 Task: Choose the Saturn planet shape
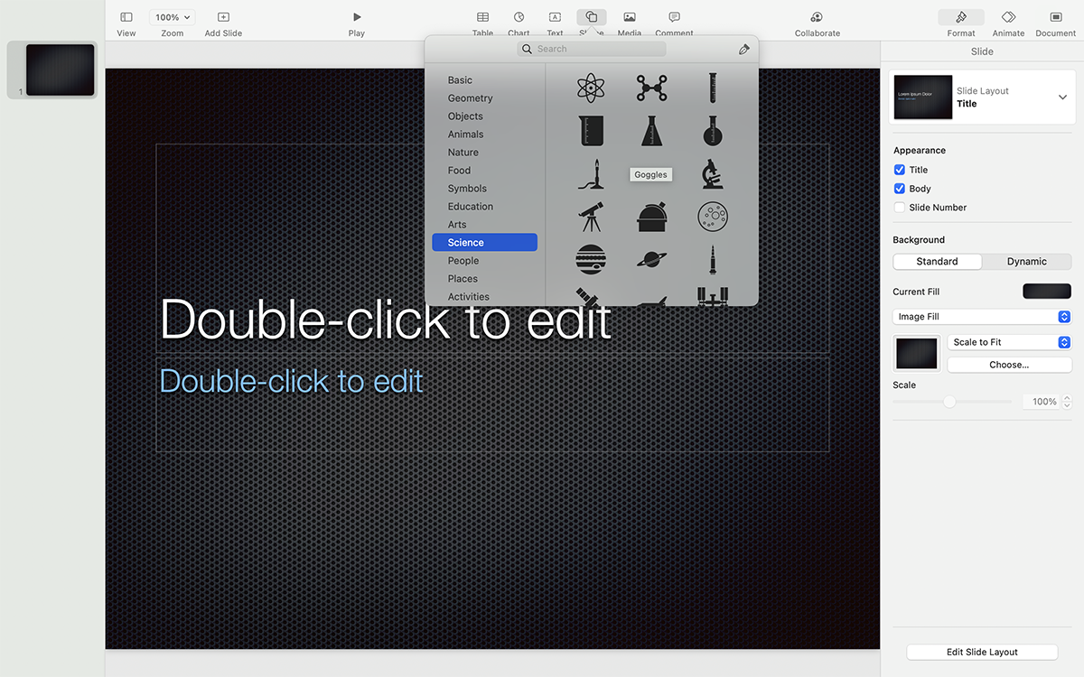click(x=651, y=260)
